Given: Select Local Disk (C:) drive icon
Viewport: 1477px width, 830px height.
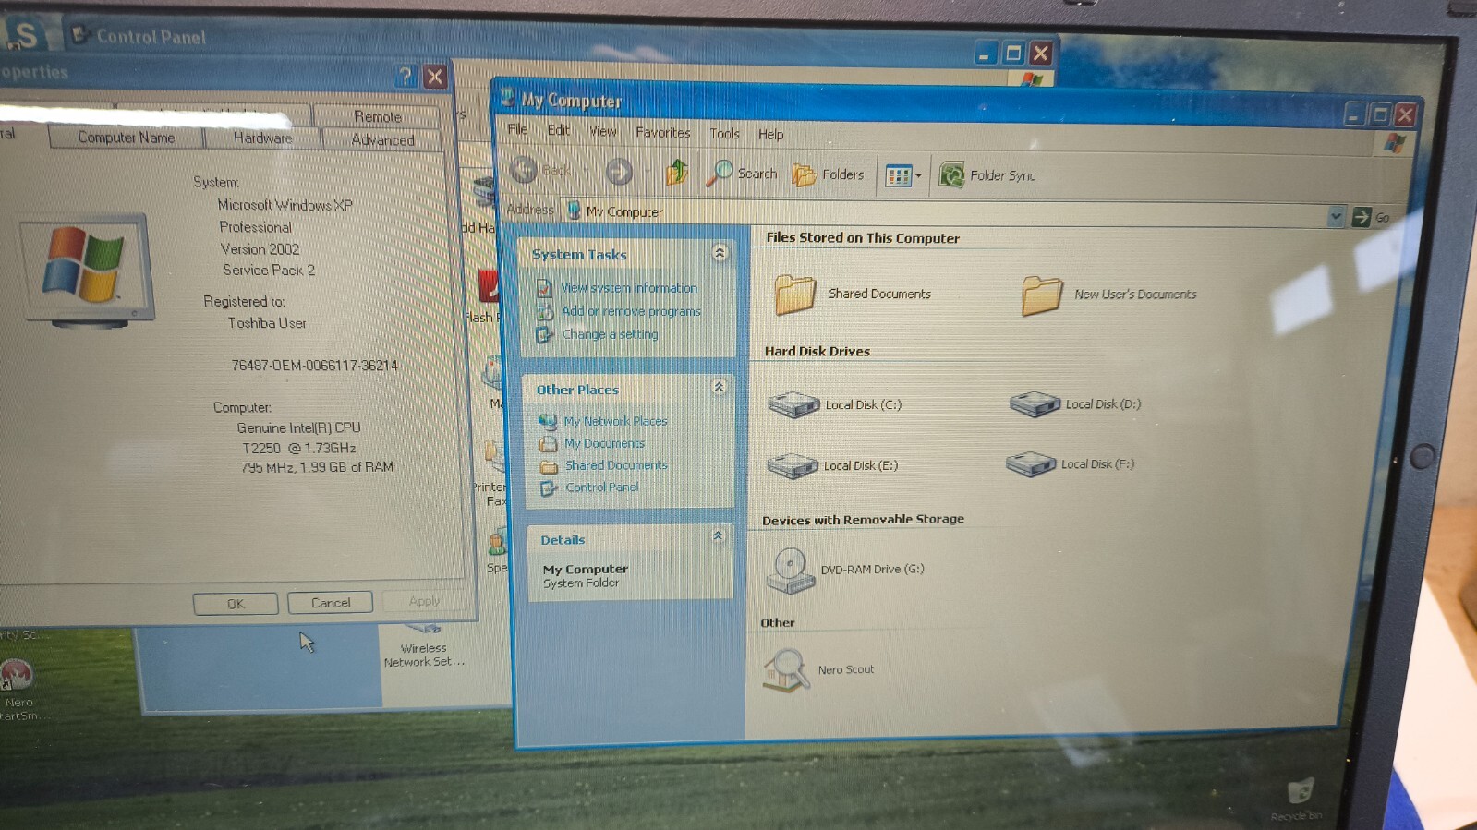Looking at the screenshot, I should pyautogui.click(x=793, y=404).
